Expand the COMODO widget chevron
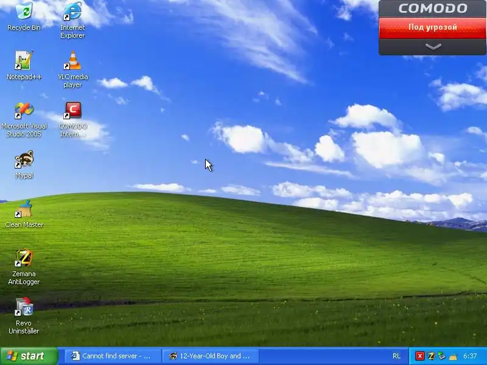 point(433,47)
